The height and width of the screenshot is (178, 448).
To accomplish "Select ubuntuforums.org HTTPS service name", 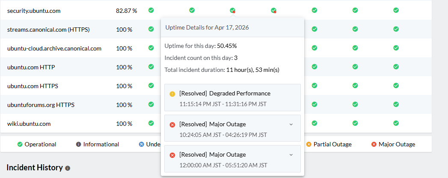I will click(41, 105).
